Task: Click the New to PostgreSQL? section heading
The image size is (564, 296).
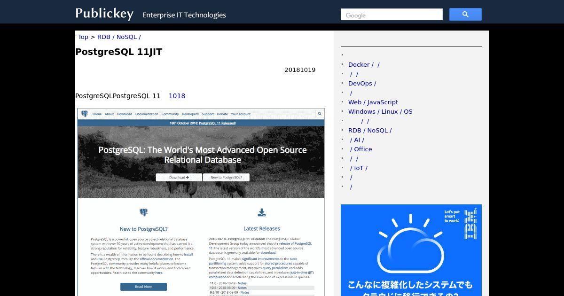Action: pyautogui.click(x=143, y=229)
